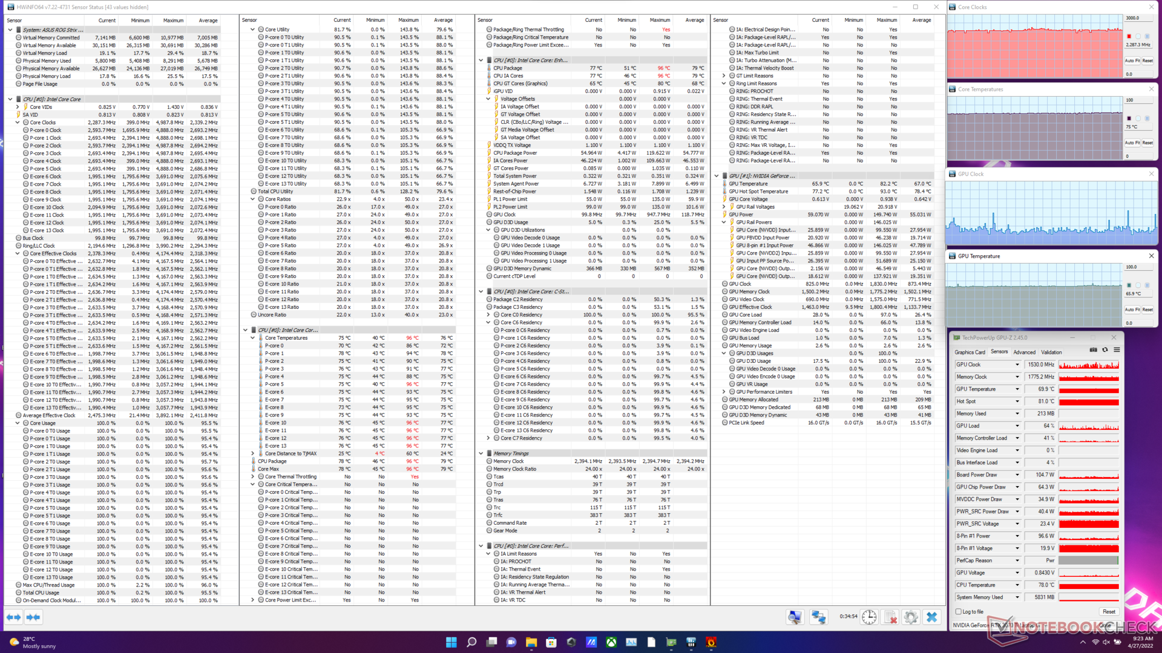Click the GPU-Z screenshot camera icon

1093,350
